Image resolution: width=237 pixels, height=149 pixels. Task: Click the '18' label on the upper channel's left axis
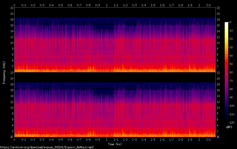[x=12, y=20]
